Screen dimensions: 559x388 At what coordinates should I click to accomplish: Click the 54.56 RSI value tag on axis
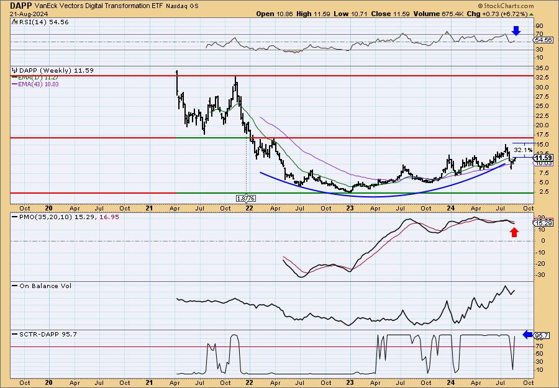tap(544, 40)
